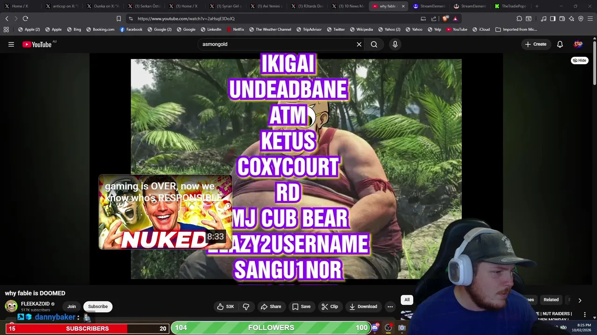Click the camera icon in taskbar
Screen dimensions: 597x335
pyautogui.click(x=402, y=328)
